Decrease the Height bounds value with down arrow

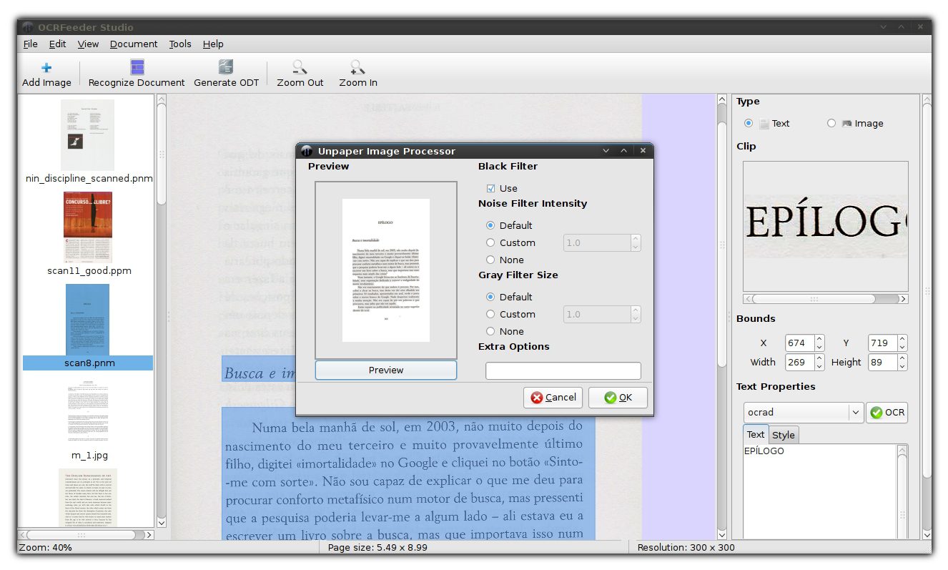point(902,366)
